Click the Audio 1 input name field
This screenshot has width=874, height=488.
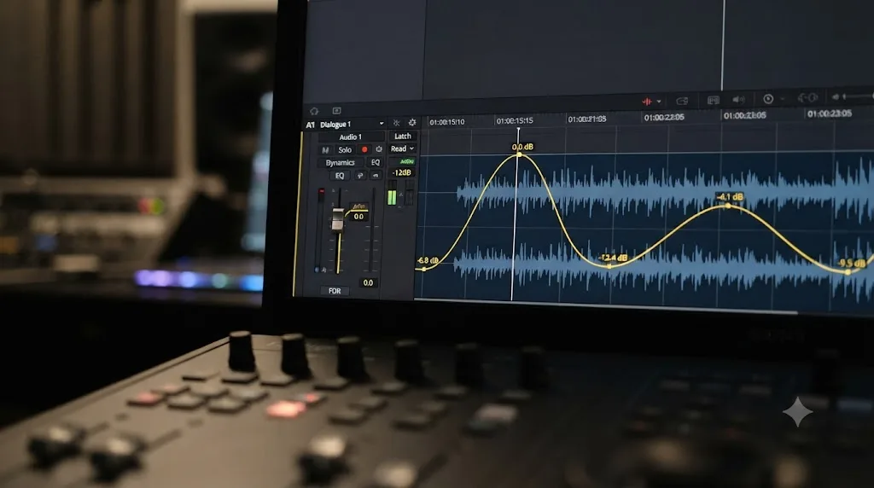351,137
